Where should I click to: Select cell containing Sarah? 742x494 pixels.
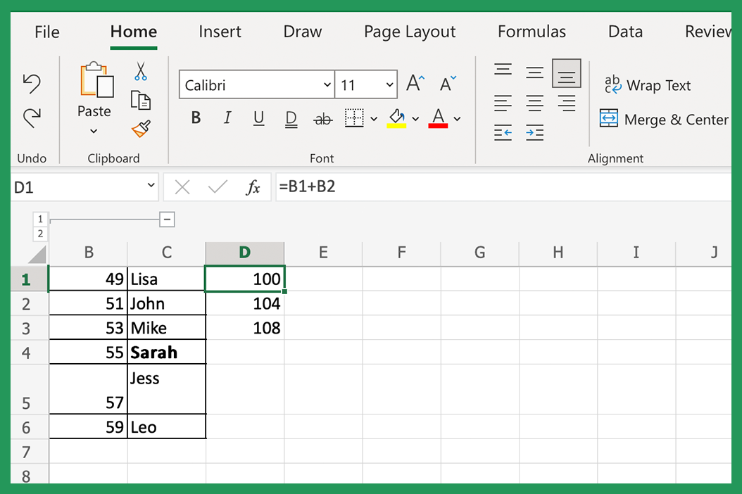point(167,352)
